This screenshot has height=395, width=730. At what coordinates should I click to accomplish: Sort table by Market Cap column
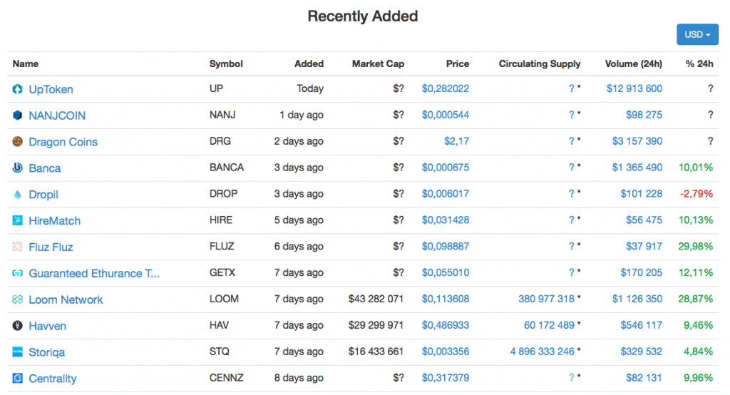[378, 63]
